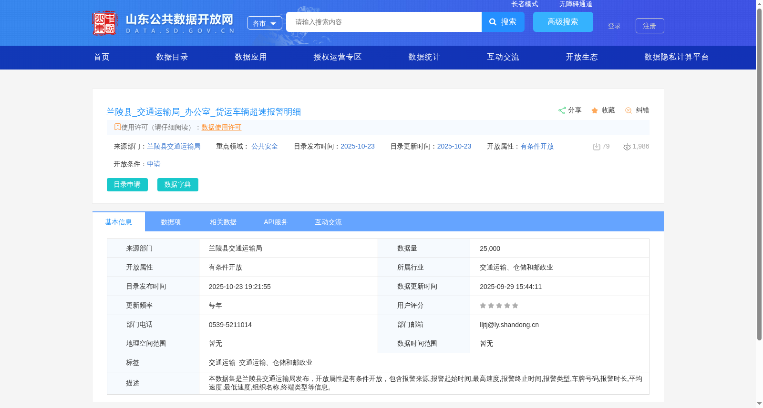Open 数据应用 menu item
Image resolution: width=763 pixels, height=408 pixels.
(251, 57)
